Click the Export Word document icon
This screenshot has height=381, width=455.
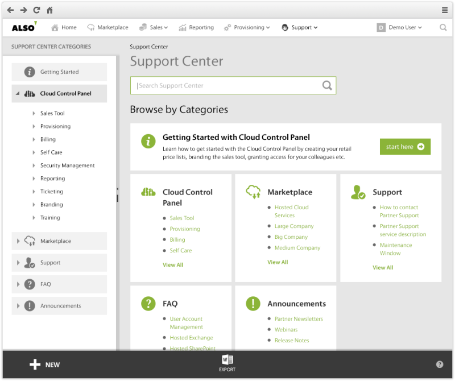click(x=227, y=360)
